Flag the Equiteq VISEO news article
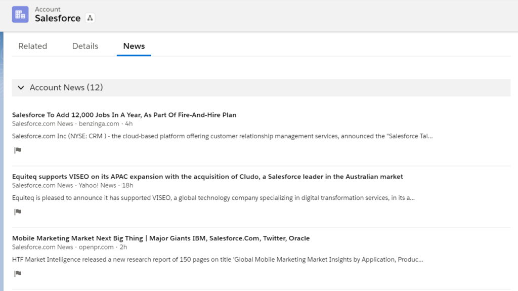The height and width of the screenshot is (291, 518). coord(18,212)
